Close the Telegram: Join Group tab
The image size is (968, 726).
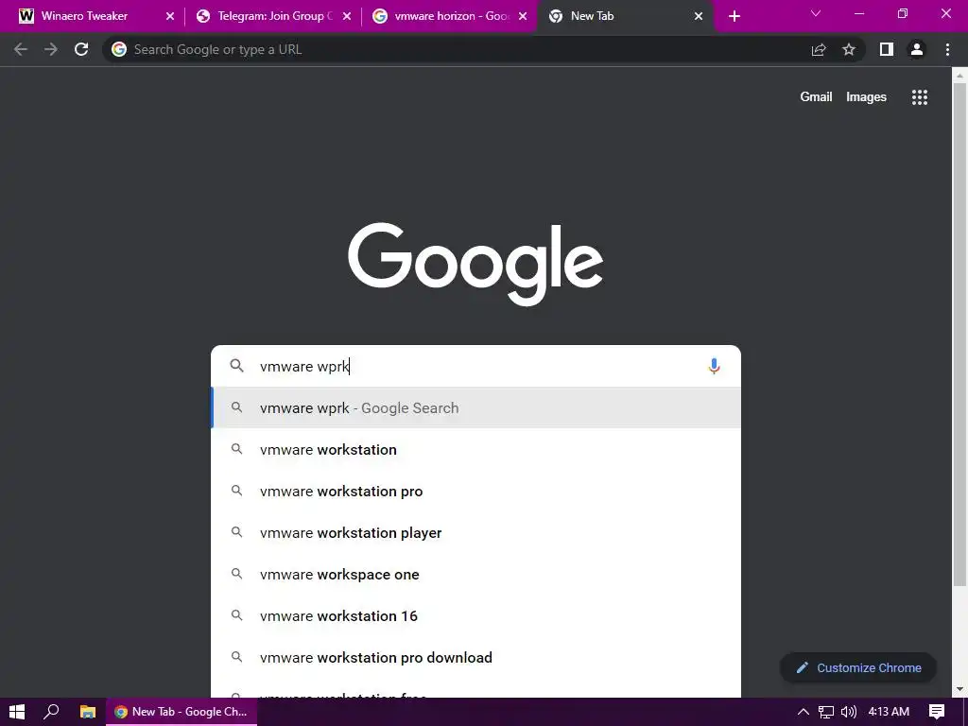(x=347, y=16)
